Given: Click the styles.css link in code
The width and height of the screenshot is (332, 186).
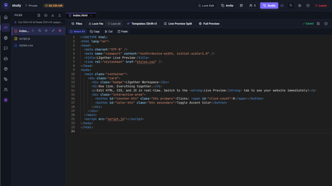Looking at the screenshot, I should [x=146, y=62].
